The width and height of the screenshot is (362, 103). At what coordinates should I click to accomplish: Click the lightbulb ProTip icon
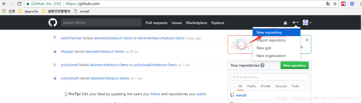point(66,94)
